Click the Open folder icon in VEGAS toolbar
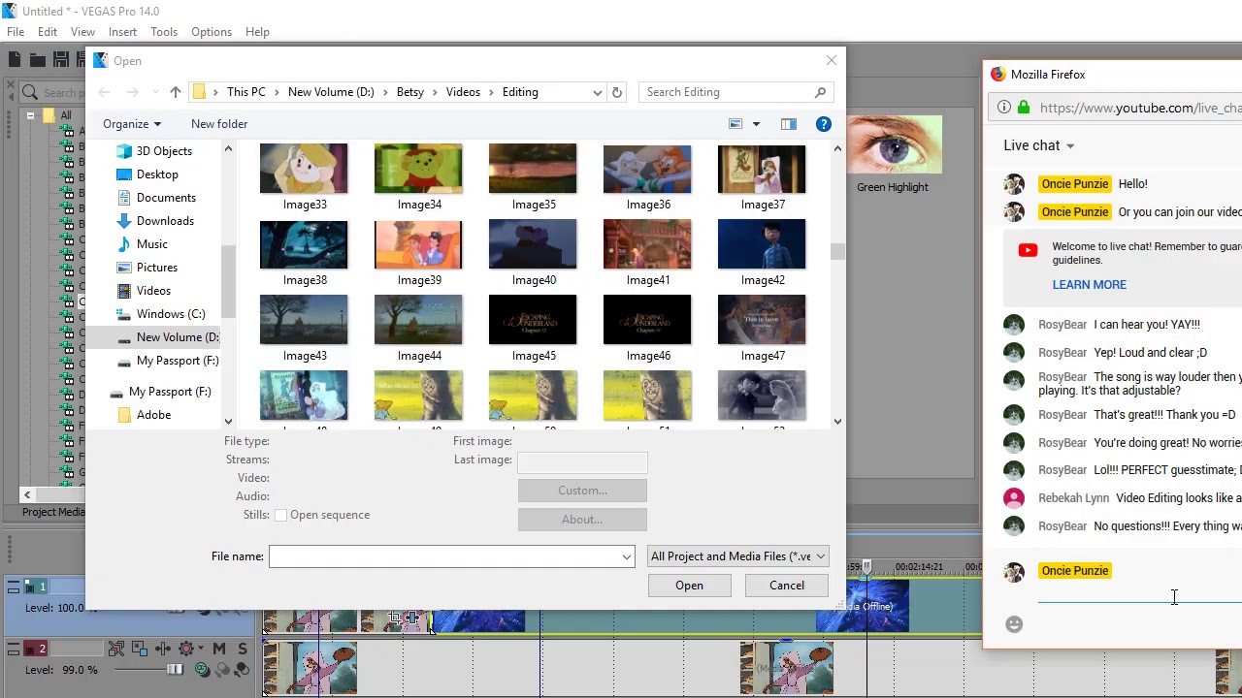 click(38, 60)
